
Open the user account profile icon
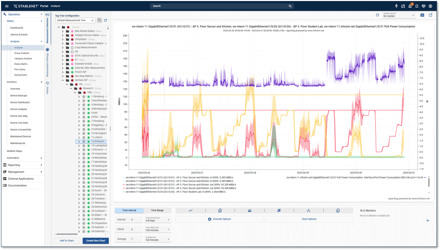pyautogui.click(x=430, y=6)
